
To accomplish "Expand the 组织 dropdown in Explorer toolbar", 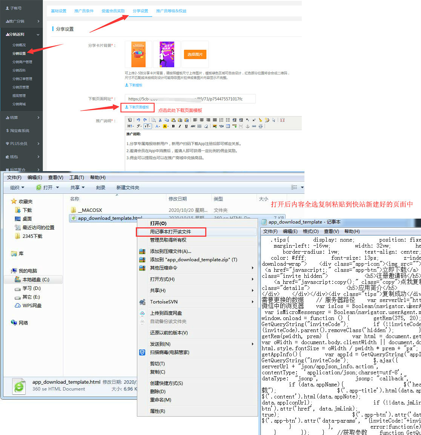I will pyautogui.click(x=17, y=187).
